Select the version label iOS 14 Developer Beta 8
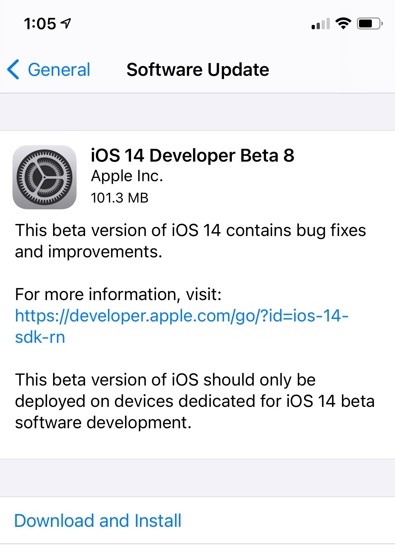Image resolution: width=395 pixels, height=545 pixels. click(x=192, y=156)
